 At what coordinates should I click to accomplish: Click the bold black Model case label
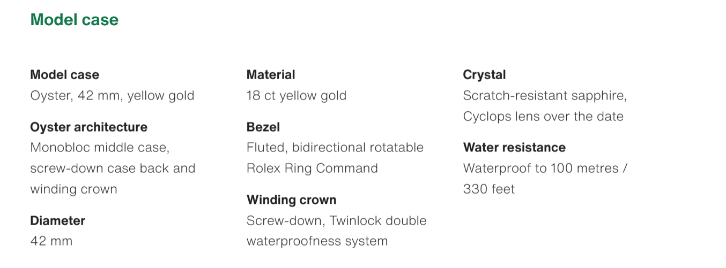click(x=64, y=75)
